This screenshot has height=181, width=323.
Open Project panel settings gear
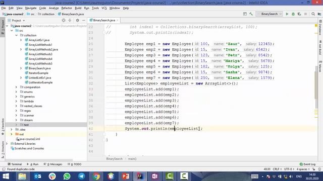(77, 20)
